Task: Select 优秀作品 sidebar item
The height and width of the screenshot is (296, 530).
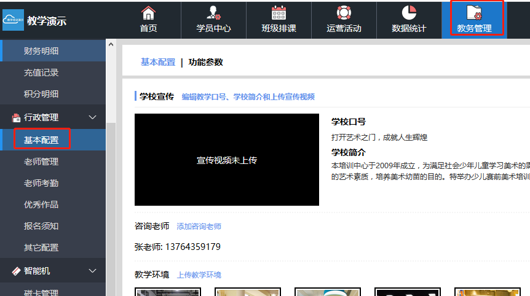Action: pyautogui.click(x=41, y=204)
